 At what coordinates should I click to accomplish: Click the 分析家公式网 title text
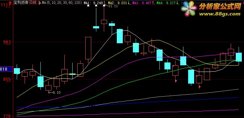coord(220,7)
